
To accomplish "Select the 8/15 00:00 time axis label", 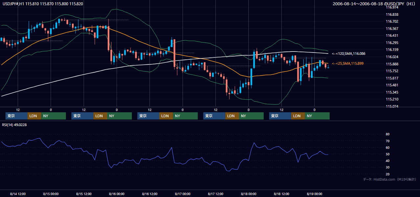I will click(51, 194).
